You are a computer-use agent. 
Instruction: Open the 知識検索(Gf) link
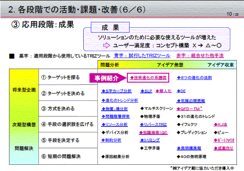coord(153,133)
